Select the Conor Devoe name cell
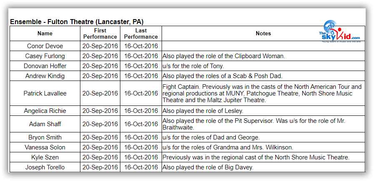The height and width of the screenshot is (181, 374). [x=45, y=46]
